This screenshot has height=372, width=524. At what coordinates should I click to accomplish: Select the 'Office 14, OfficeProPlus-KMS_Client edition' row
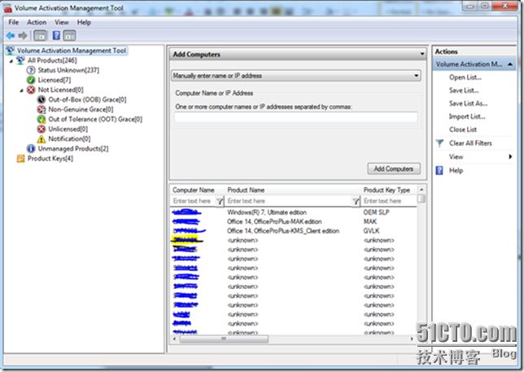tap(294, 231)
